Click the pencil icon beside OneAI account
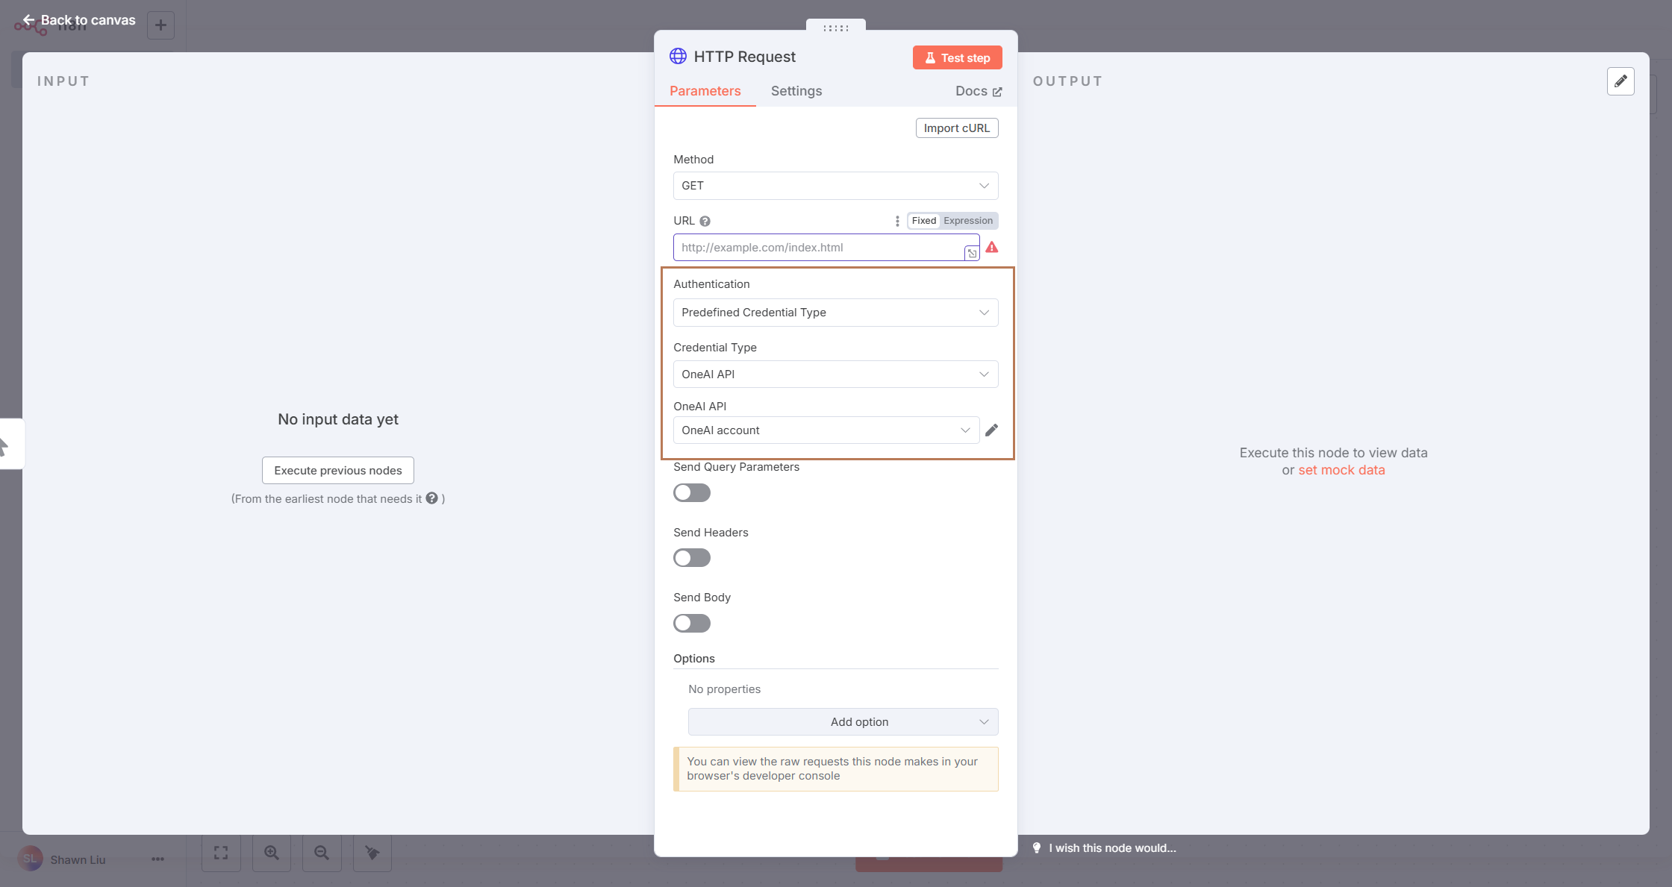Screen dimensions: 1672x887 [x=991, y=430]
